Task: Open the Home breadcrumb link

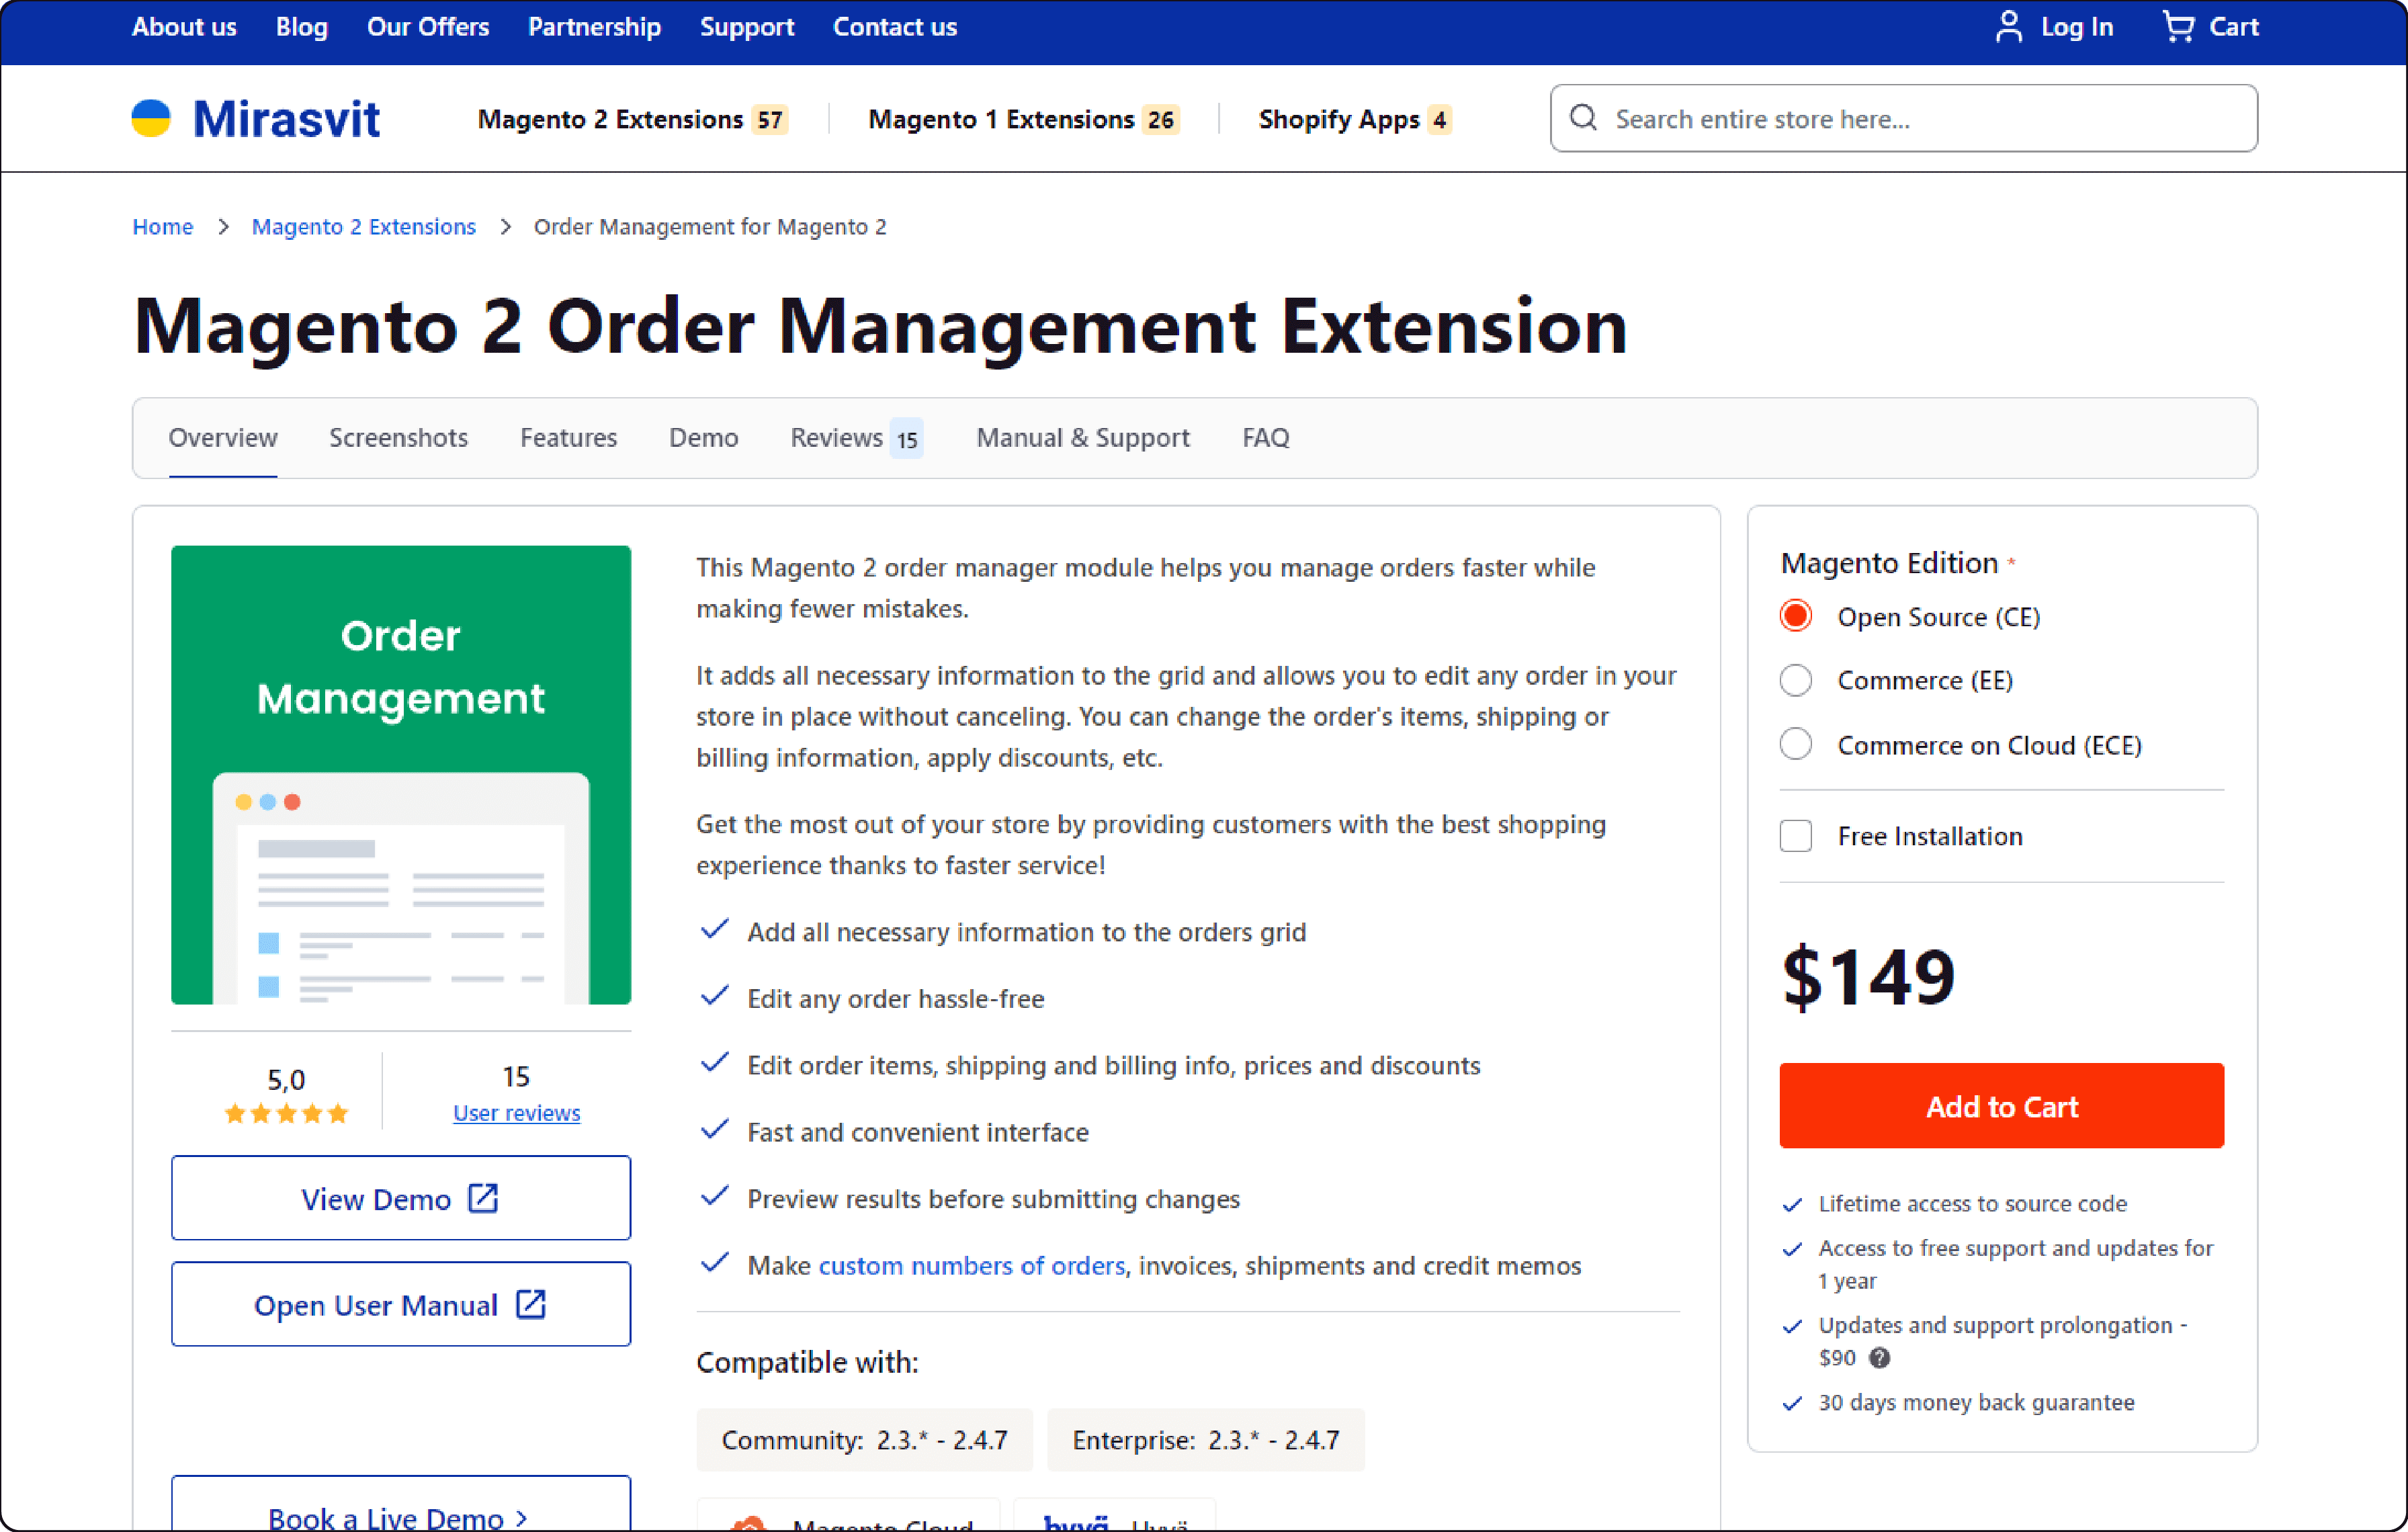Action: [x=162, y=226]
